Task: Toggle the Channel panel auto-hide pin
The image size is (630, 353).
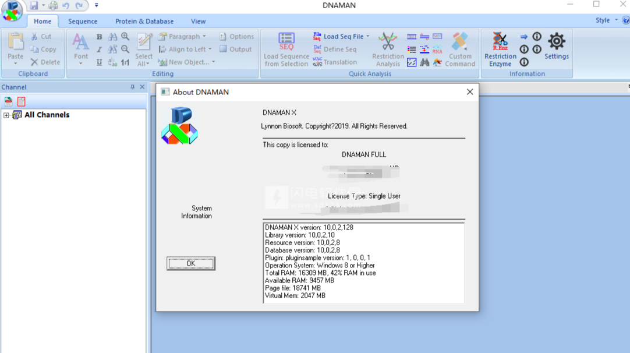Action: coord(132,87)
